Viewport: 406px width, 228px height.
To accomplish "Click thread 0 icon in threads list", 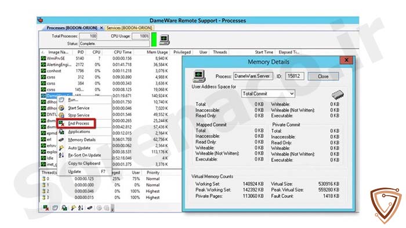I will (43, 179).
